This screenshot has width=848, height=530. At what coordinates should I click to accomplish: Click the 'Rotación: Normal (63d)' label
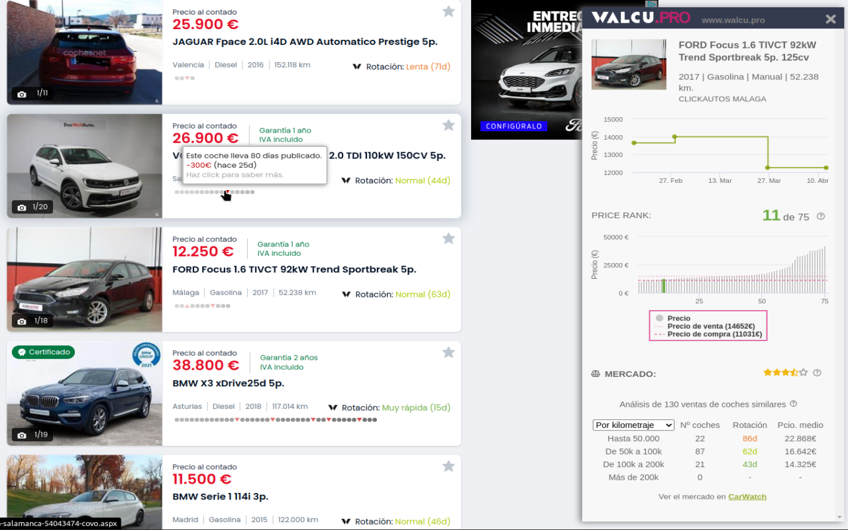tap(403, 294)
